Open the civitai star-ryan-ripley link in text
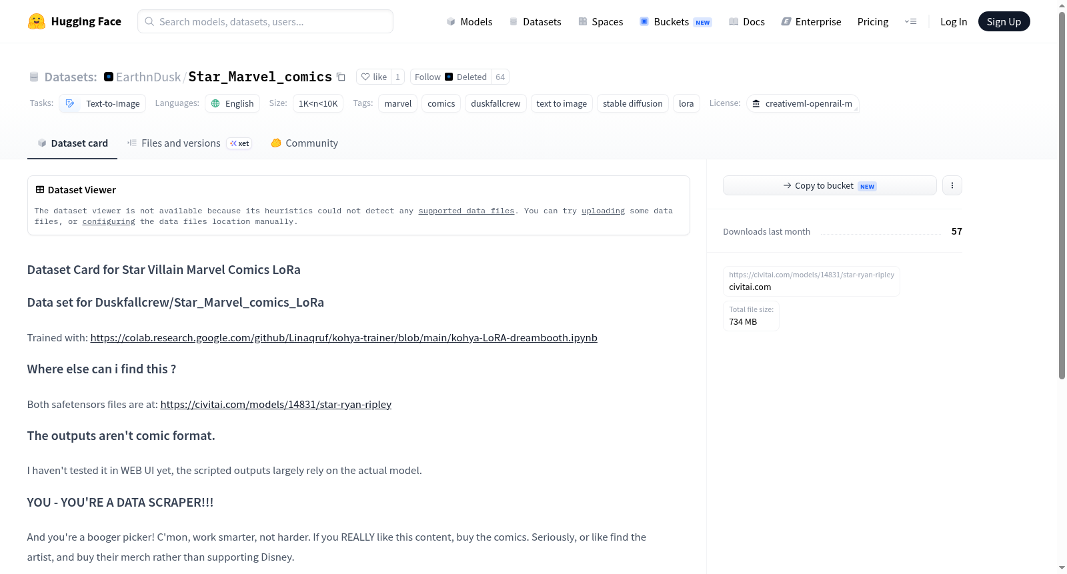1067x574 pixels. (275, 404)
